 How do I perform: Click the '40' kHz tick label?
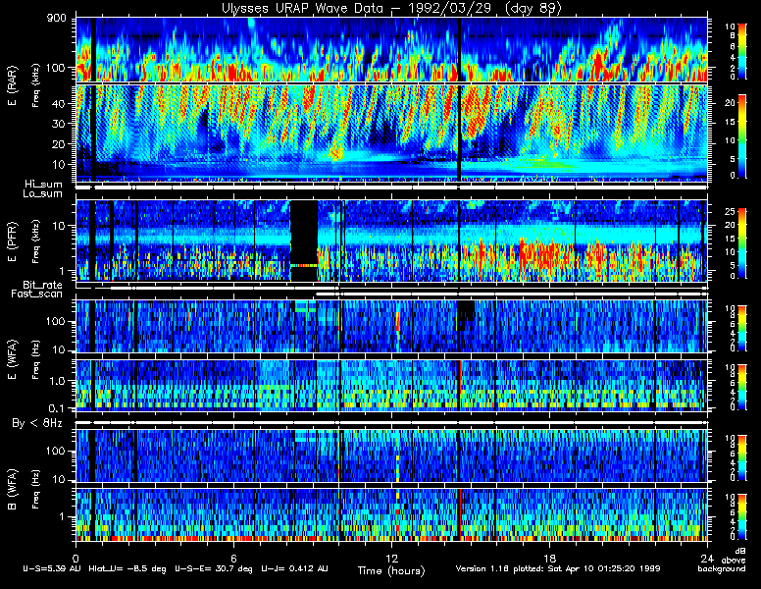[x=58, y=103]
